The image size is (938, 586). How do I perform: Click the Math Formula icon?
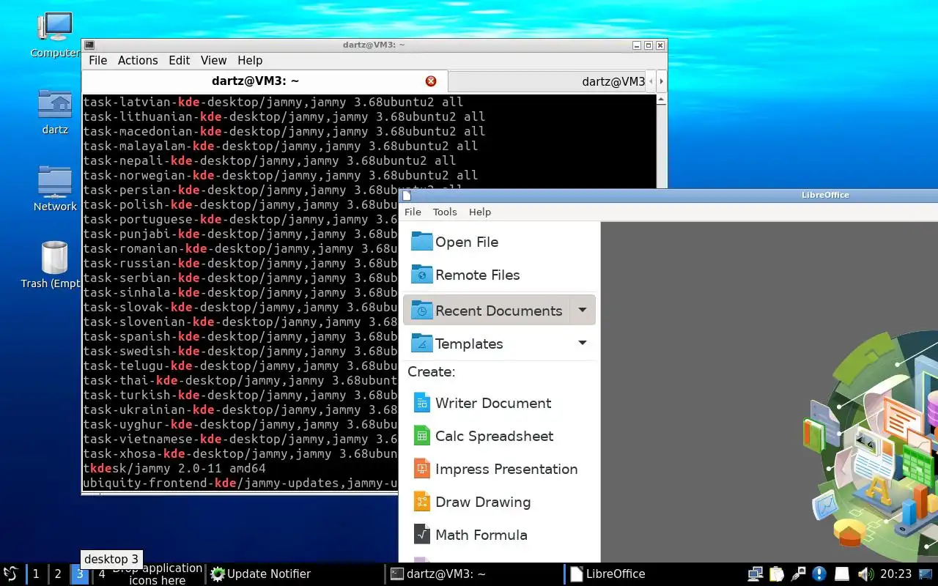point(422,535)
